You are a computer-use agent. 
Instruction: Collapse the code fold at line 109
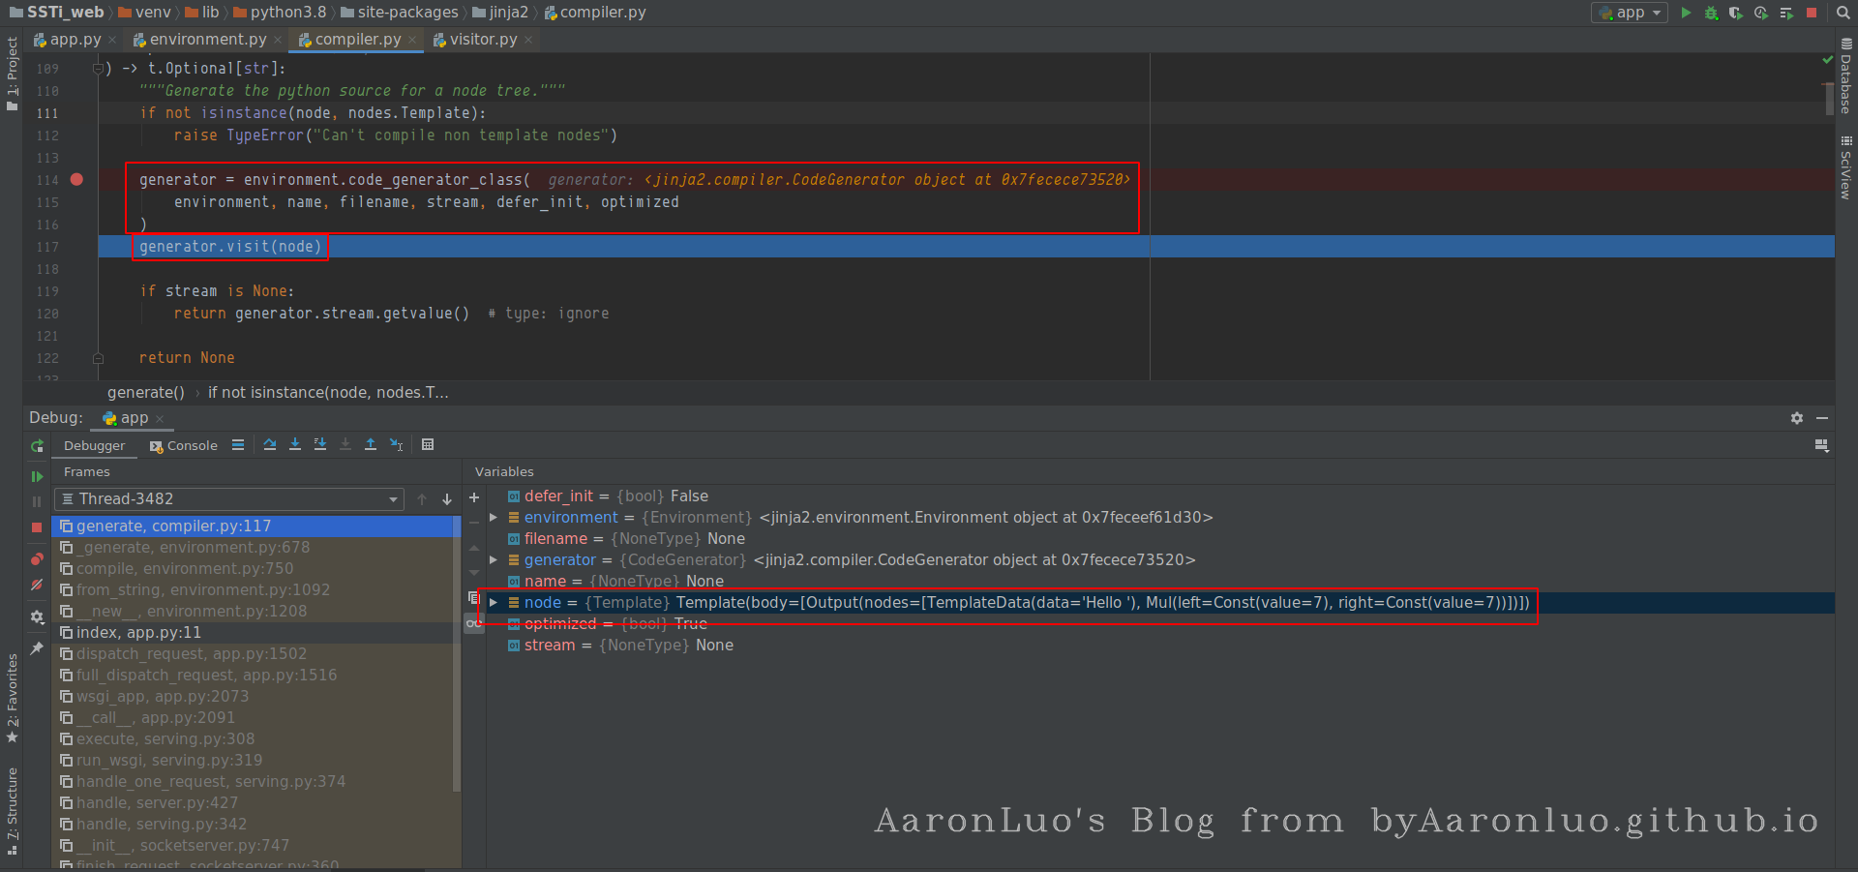click(98, 69)
